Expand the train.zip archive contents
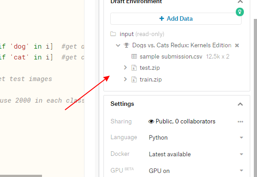This screenshot has height=177, width=257. pos(126,79)
